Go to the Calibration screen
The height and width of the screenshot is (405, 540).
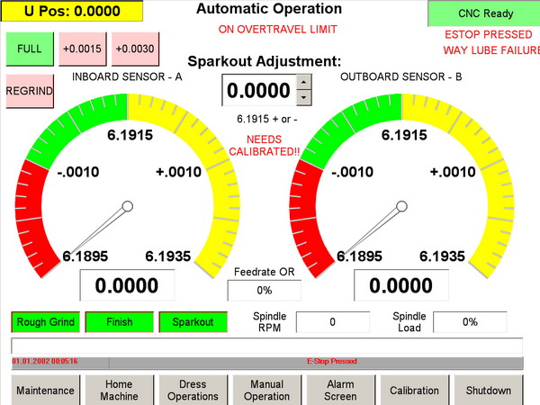(x=414, y=391)
